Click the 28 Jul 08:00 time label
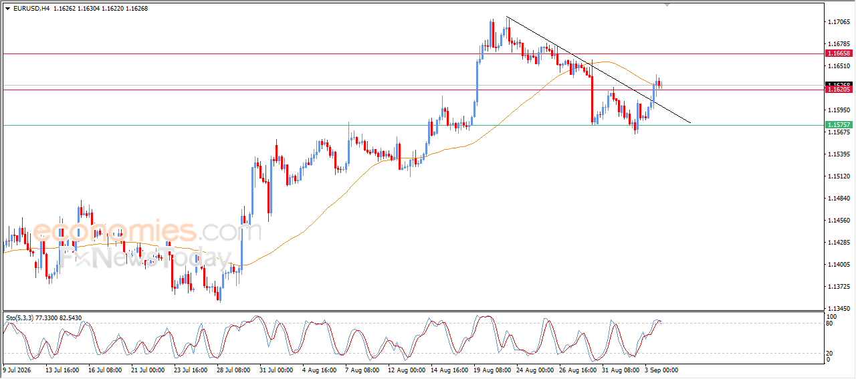 point(233,369)
